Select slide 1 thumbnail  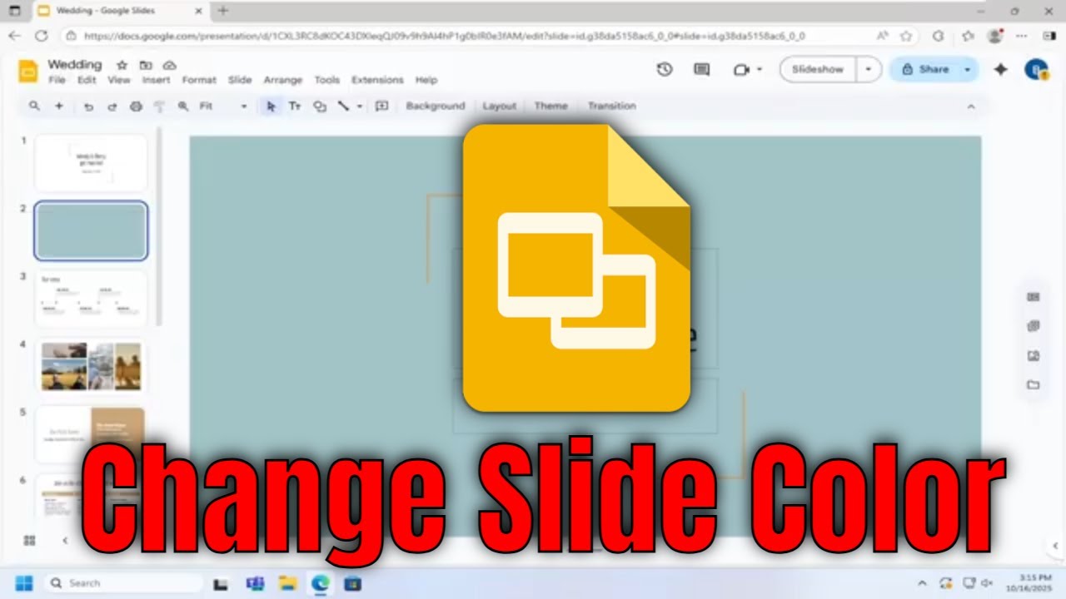pos(91,163)
